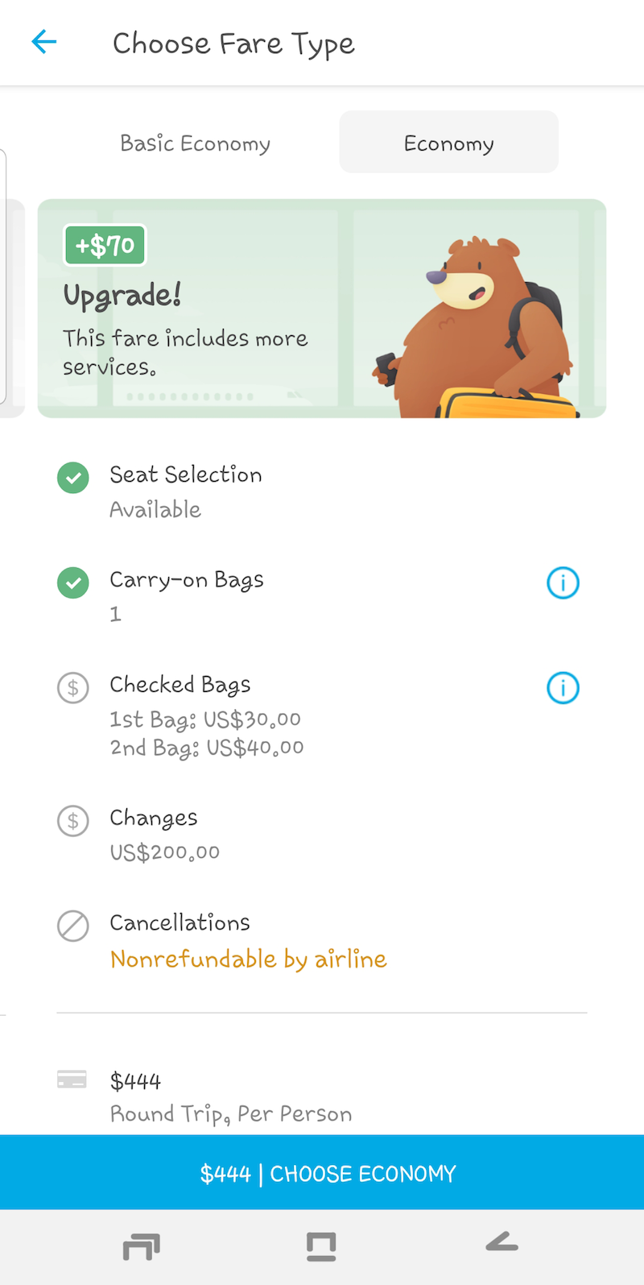Tap the Changes dollar icon
This screenshot has height=1285, width=644.
click(x=72, y=821)
